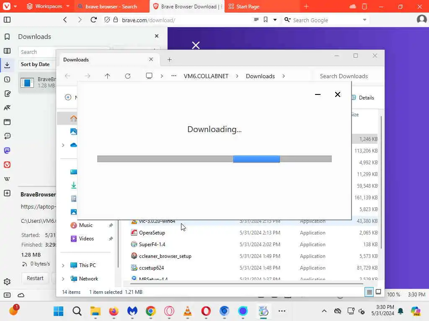Open the Workspaces dropdown menu

(x=48, y=6)
